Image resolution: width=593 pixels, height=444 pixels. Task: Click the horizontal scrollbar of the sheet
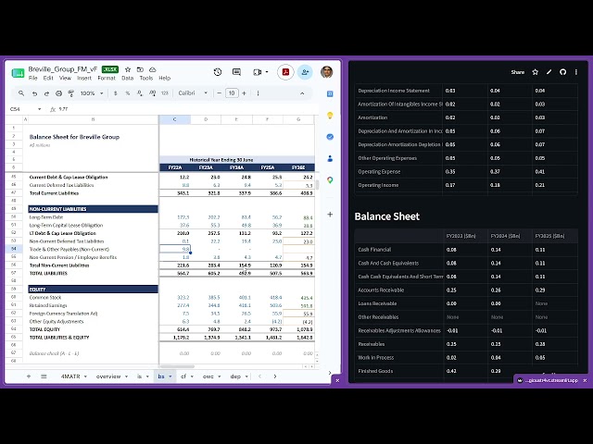[177, 366]
